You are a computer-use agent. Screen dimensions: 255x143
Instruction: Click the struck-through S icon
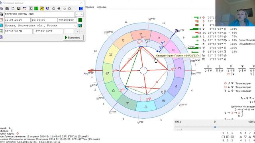(x=59, y=9)
